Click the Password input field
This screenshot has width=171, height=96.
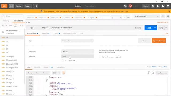[x=78, y=56]
